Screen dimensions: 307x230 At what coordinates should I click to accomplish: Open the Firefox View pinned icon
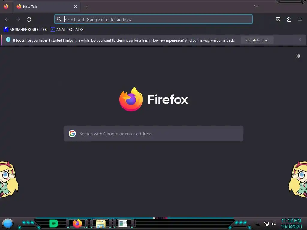(6, 7)
